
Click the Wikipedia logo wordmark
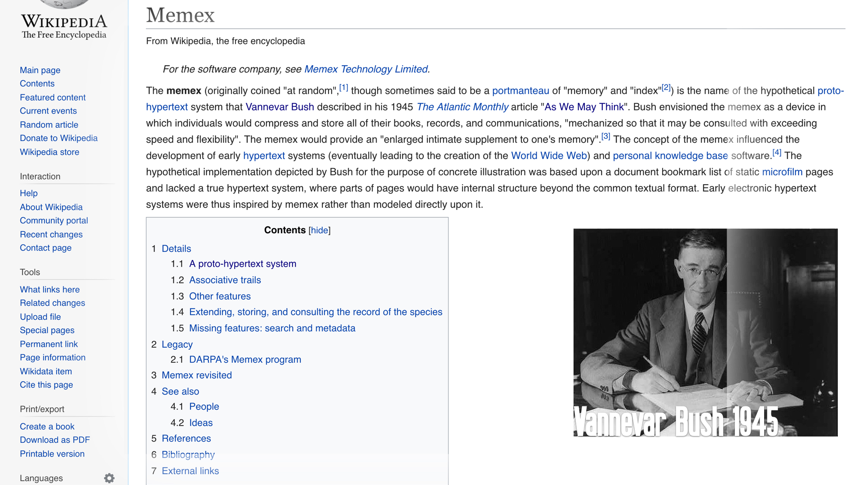(x=64, y=22)
